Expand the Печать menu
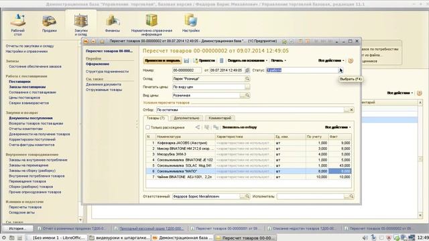Screen dimensions: 429x241 tap(279, 60)
